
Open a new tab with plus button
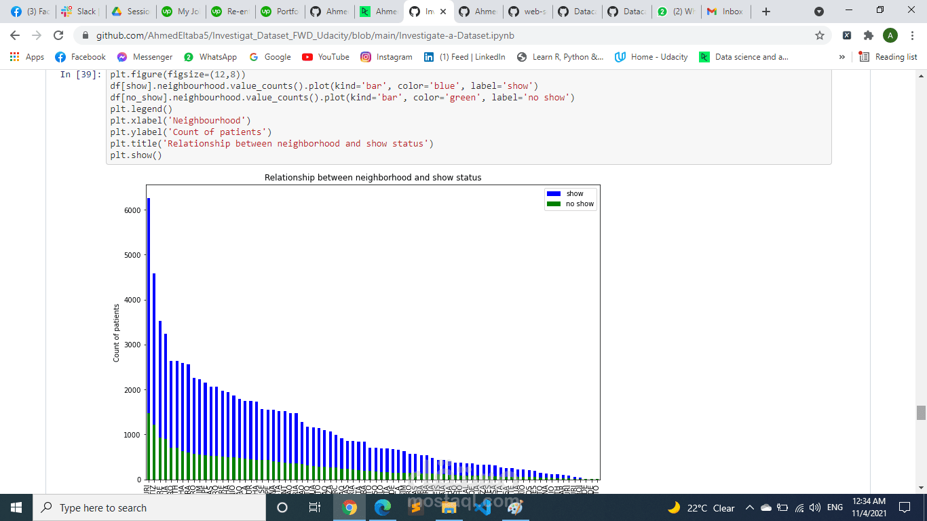(x=766, y=12)
